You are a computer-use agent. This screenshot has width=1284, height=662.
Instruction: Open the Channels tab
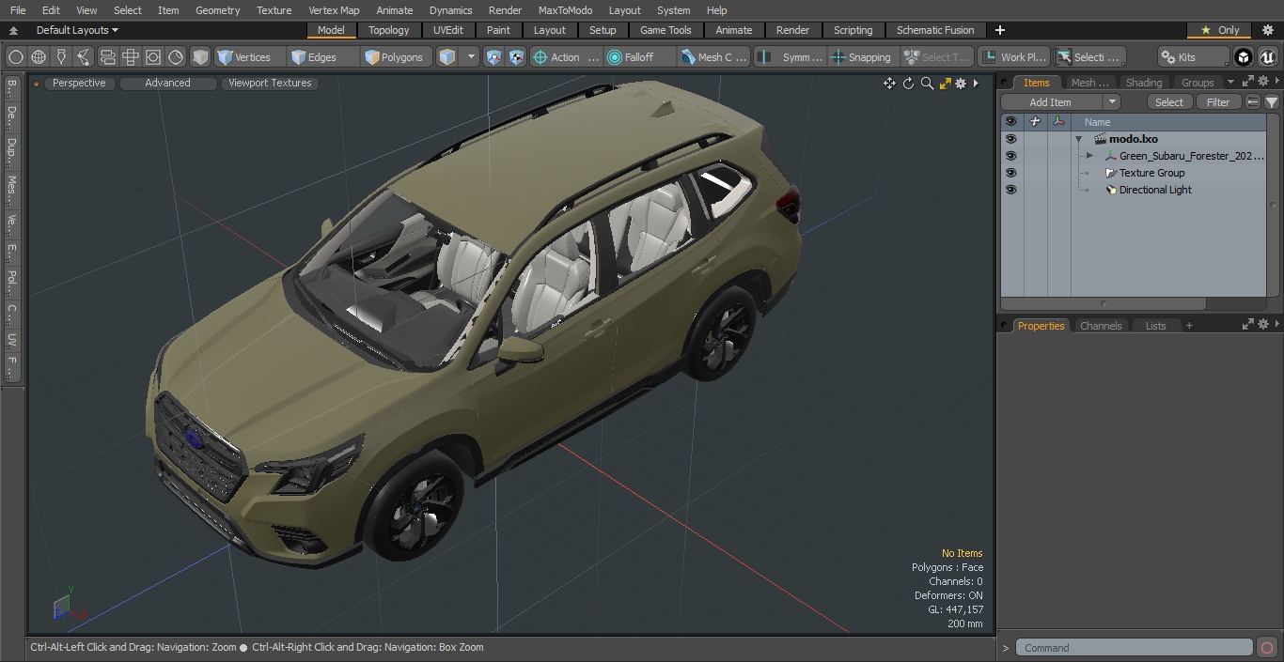point(1101,326)
